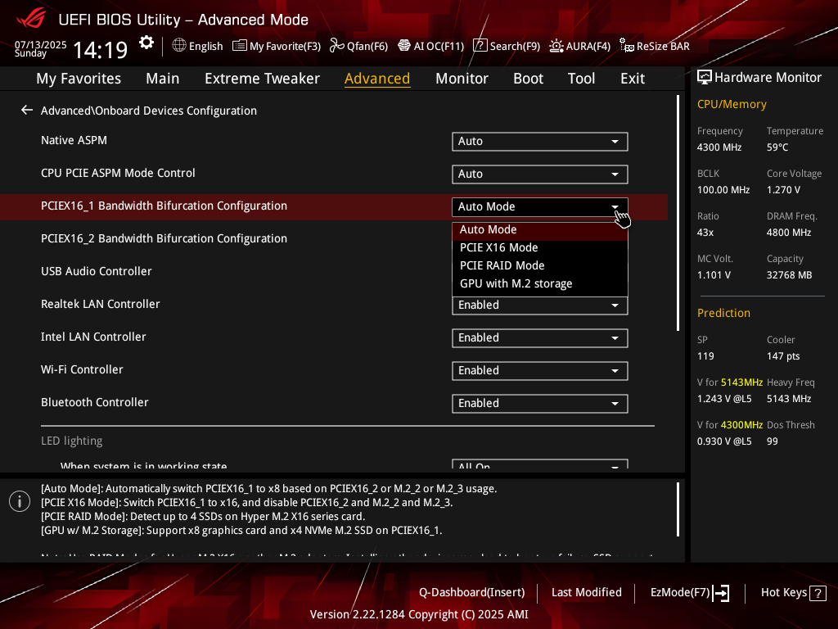The width and height of the screenshot is (838, 629).
Task: Select the Intel LAN Controller label
Action: 93,337
